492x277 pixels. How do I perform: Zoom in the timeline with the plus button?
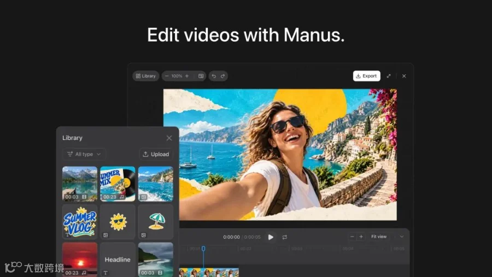[x=361, y=237]
